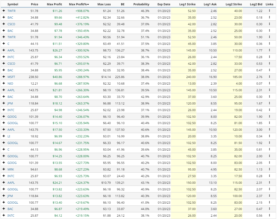Viewport: 278px width, 219px height.
Task: Sort by the BE column header
Action: (123, 4)
